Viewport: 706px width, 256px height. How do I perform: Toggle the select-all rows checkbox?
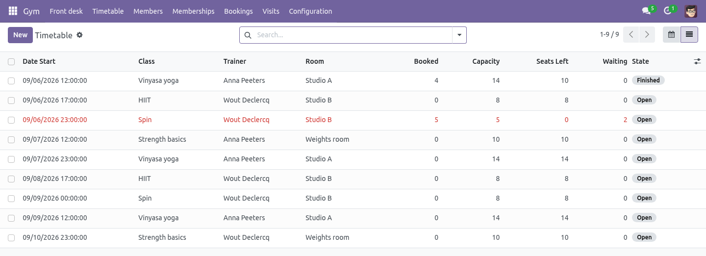(11, 62)
